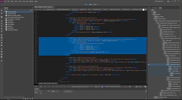This screenshot has height=100, width=182.
Task: Click the three-dots customize toolbar icon
Action: pos(2,61)
